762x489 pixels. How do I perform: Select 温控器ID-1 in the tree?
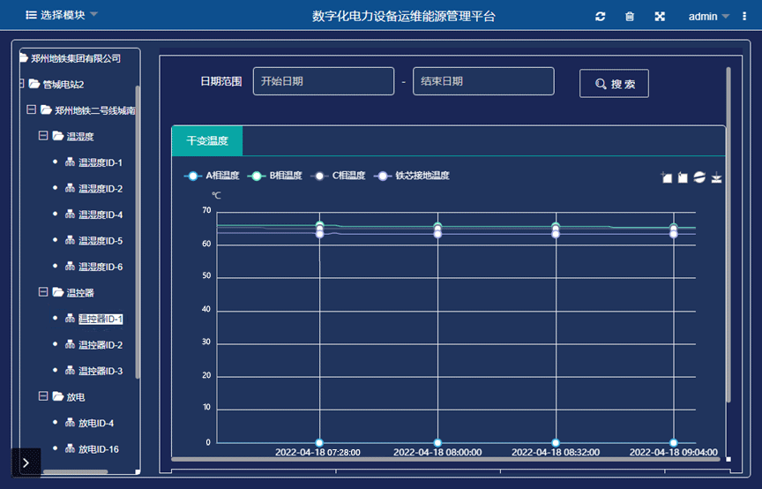pyautogui.click(x=101, y=319)
